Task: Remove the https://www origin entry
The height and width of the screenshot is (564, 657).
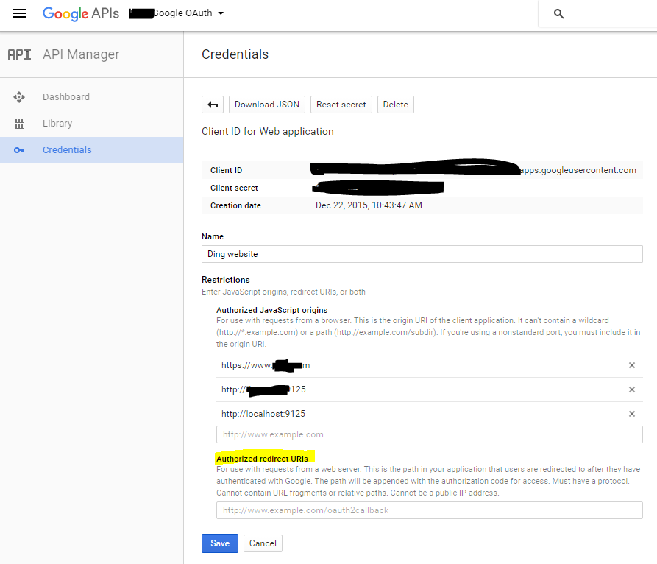Action: [632, 365]
